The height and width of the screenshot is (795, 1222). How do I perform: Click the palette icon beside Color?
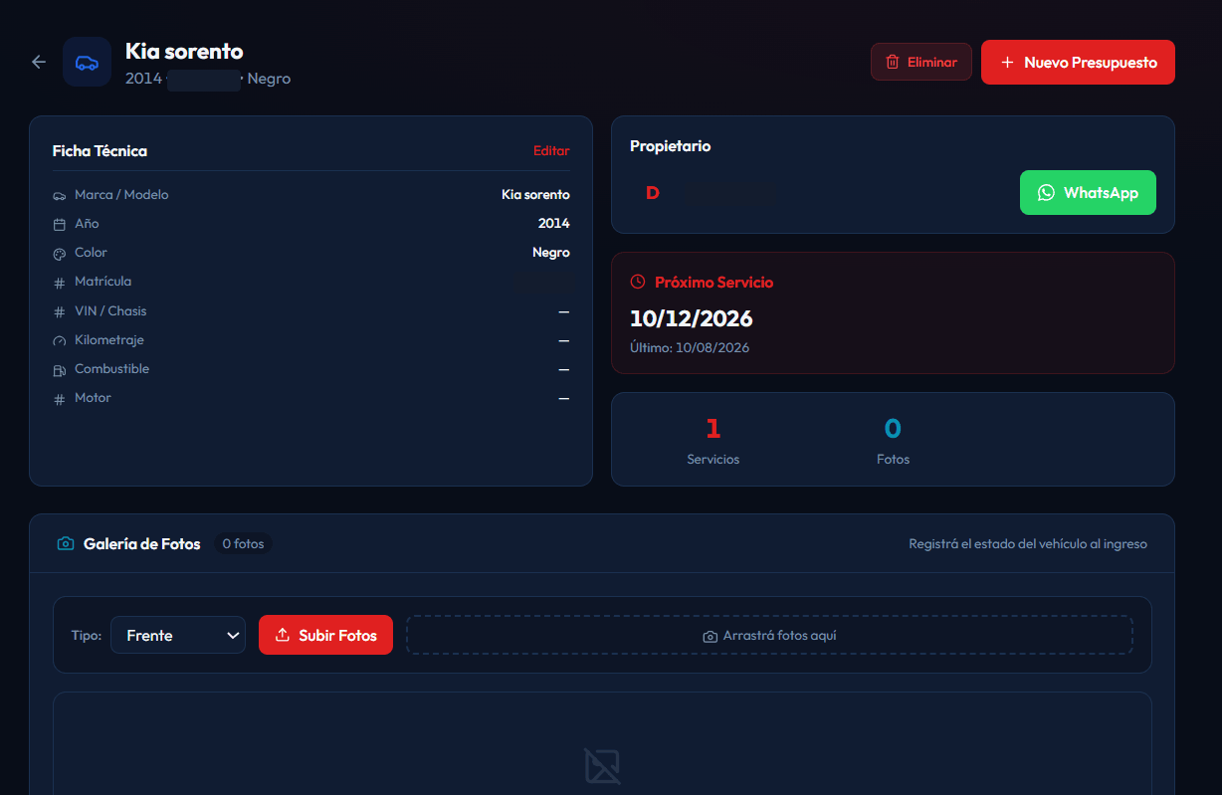(x=60, y=254)
